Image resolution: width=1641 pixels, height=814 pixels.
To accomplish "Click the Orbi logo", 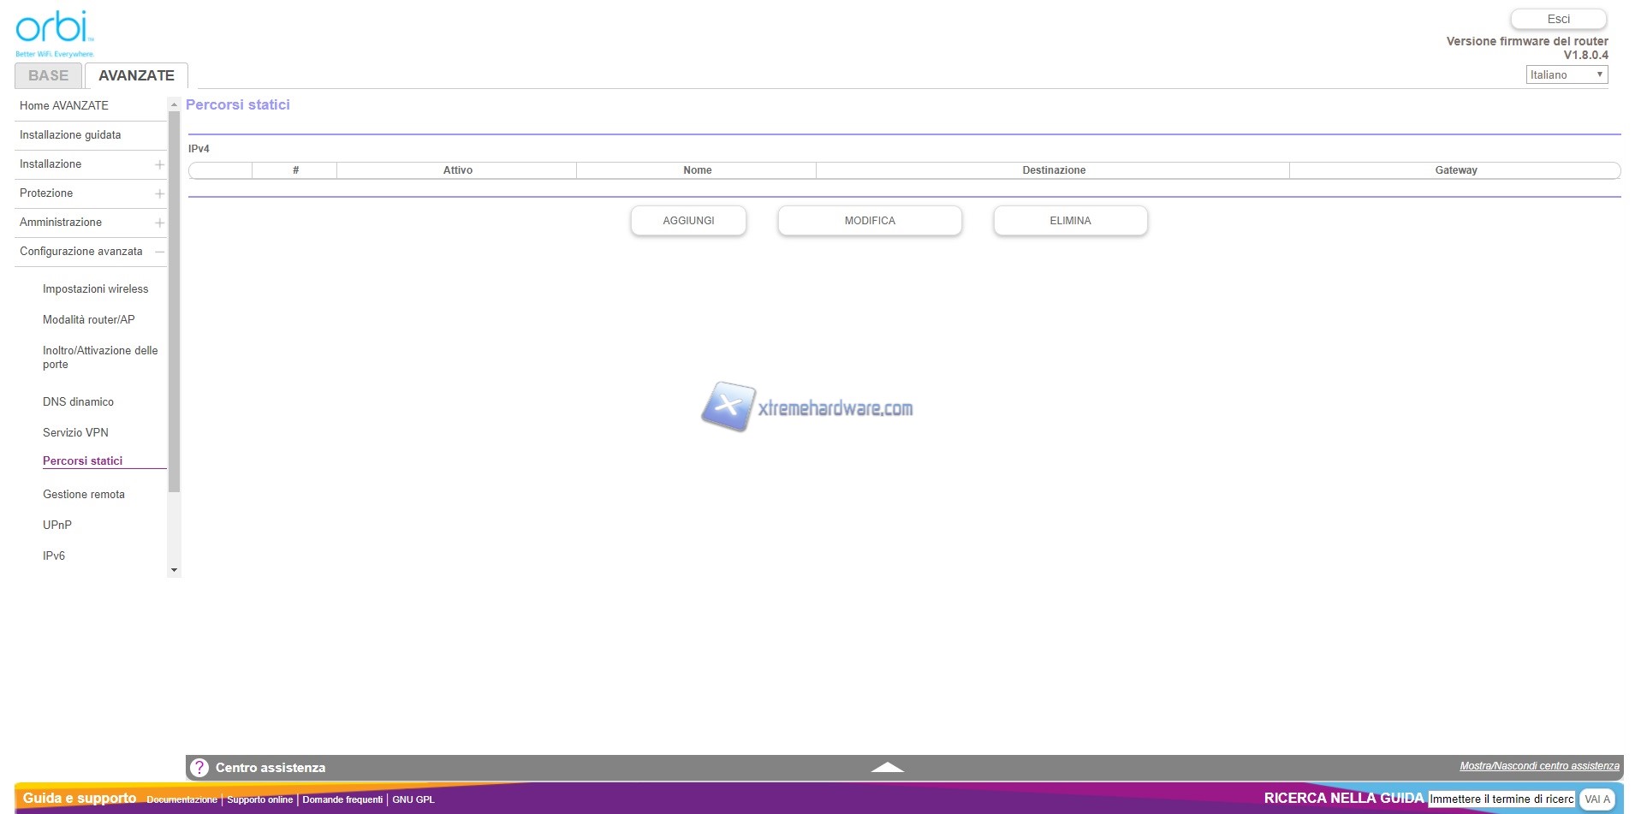I will [54, 33].
